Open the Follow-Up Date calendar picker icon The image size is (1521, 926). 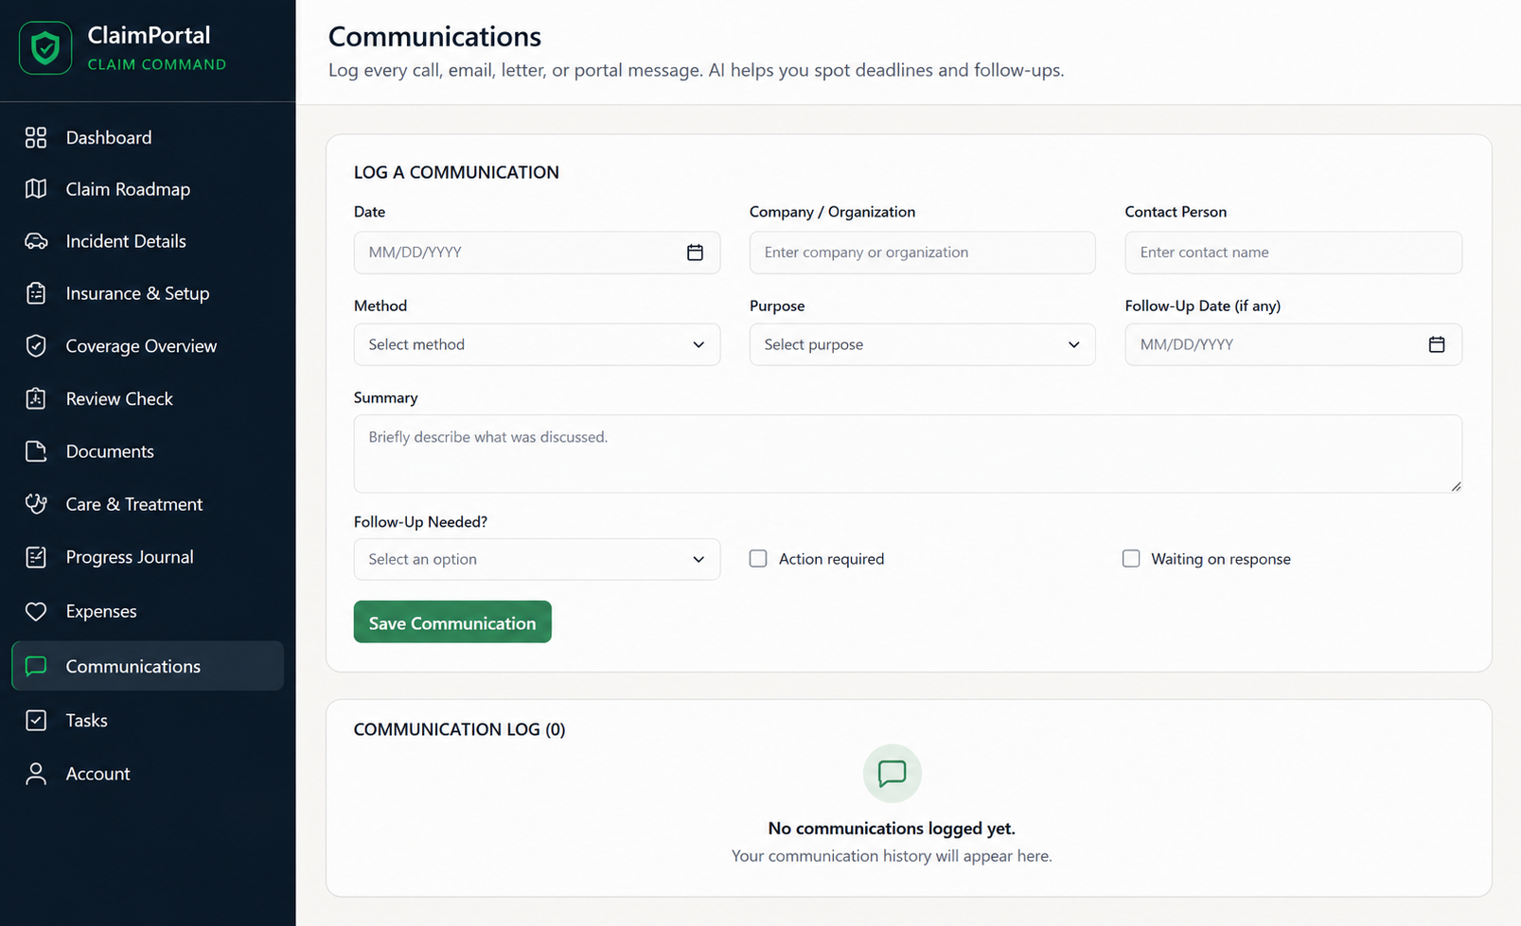coord(1437,344)
